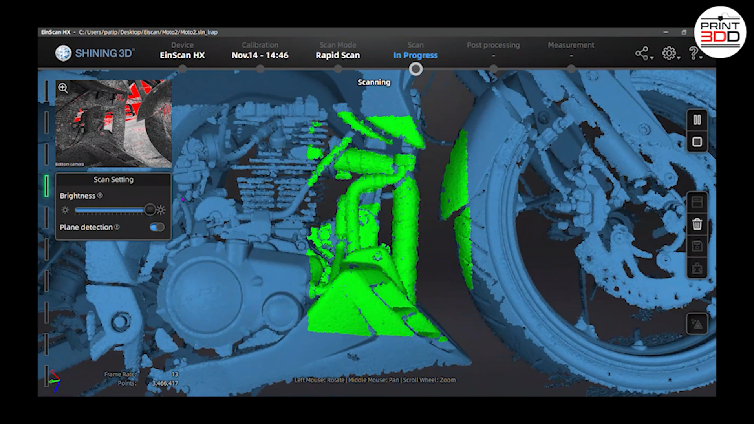The image size is (754, 424).
Task: Click the grayed-out panel icon above trash
Action: point(697,203)
